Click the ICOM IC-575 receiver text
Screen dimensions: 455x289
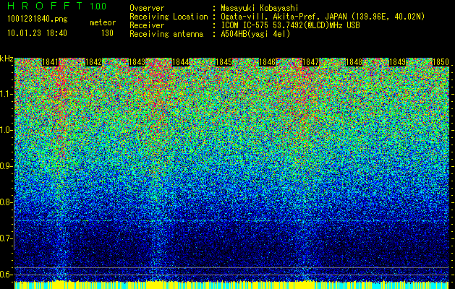point(290,25)
